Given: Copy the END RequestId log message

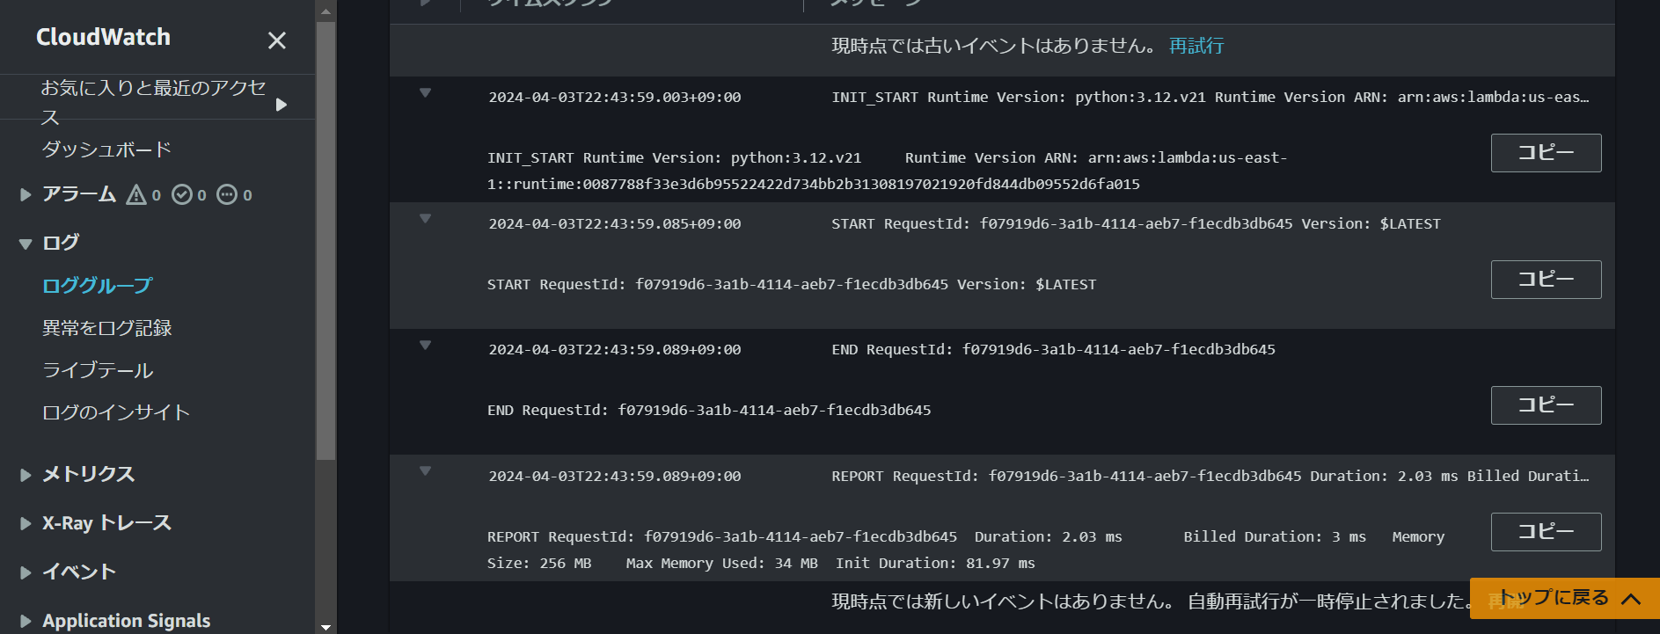Looking at the screenshot, I should pyautogui.click(x=1546, y=405).
